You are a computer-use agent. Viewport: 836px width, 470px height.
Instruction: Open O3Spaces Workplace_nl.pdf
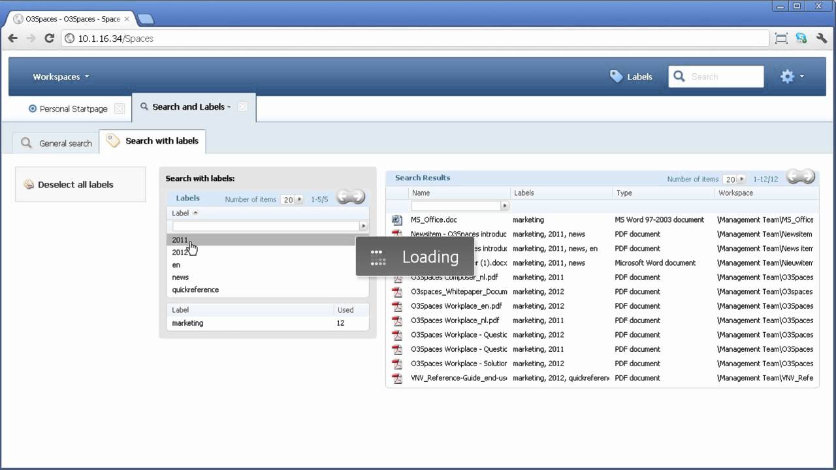(x=455, y=321)
